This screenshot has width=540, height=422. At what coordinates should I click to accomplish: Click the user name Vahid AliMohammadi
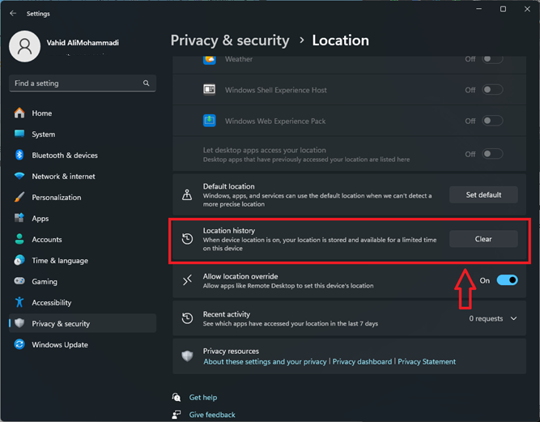click(83, 43)
